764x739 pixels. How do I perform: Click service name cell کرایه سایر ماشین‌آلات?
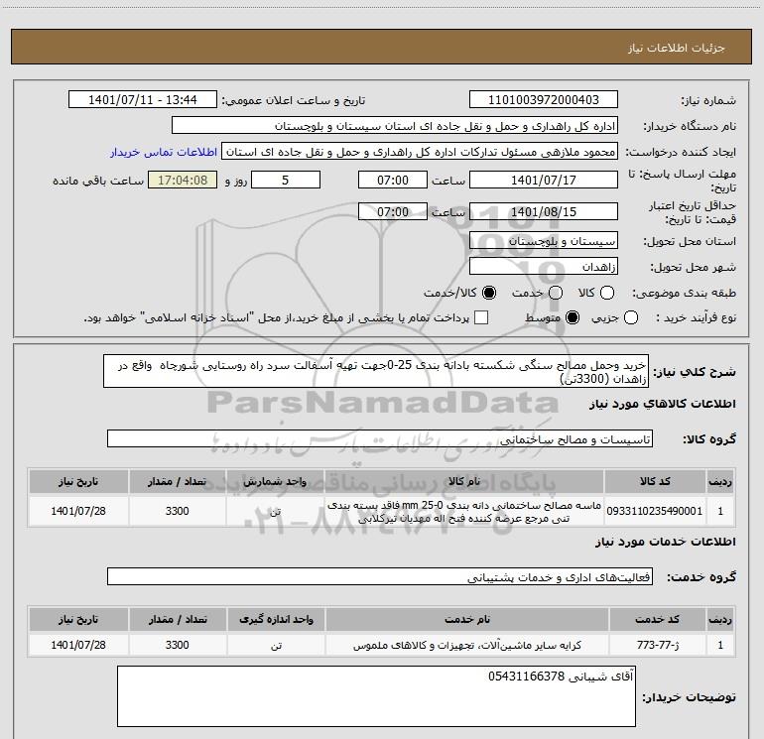click(x=466, y=645)
